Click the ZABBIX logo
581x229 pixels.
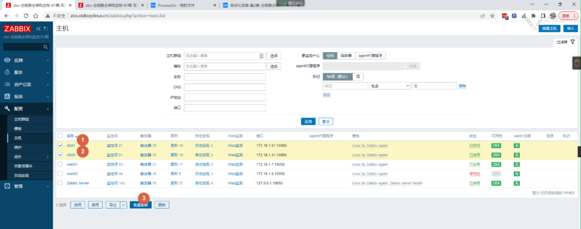(17, 29)
